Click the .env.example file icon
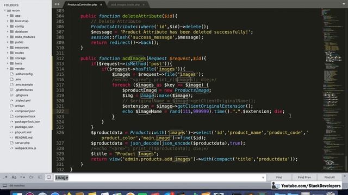 tap(12, 84)
